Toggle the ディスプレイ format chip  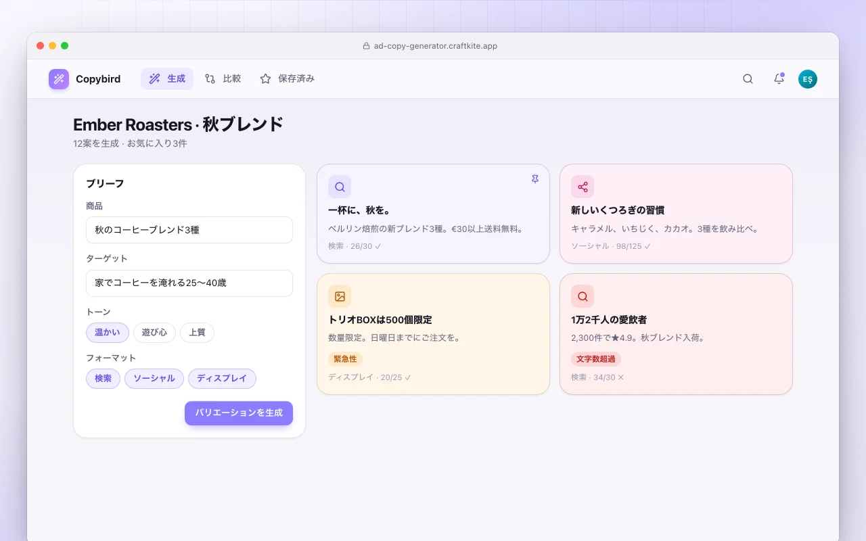coord(222,379)
